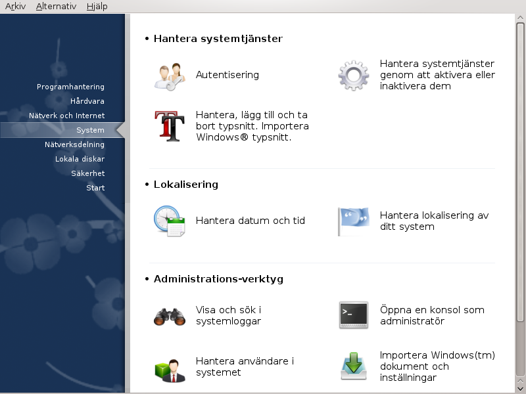Select Start in the sidebar
Screen dimensions: 526x394
click(95, 188)
